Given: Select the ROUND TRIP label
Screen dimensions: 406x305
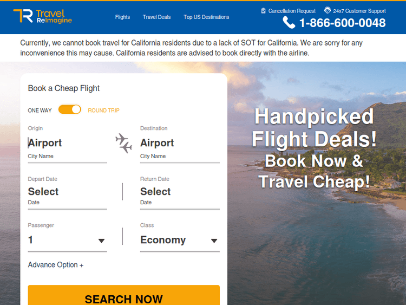Looking at the screenshot, I should [x=103, y=111].
